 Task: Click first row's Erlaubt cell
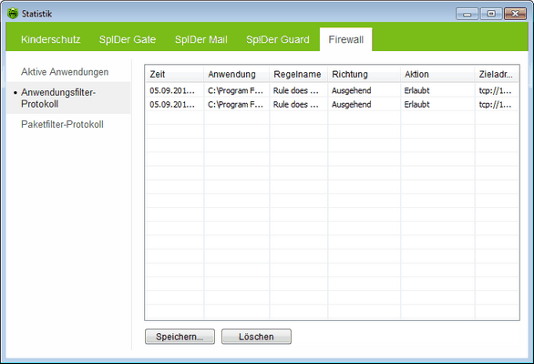point(437,90)
